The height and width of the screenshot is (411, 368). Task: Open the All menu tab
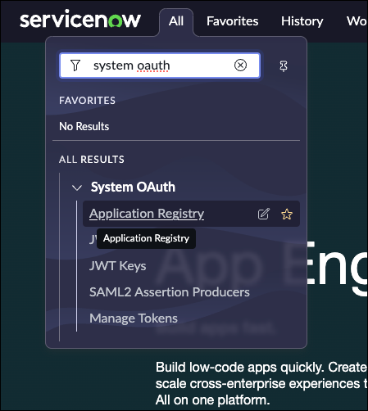176,21
